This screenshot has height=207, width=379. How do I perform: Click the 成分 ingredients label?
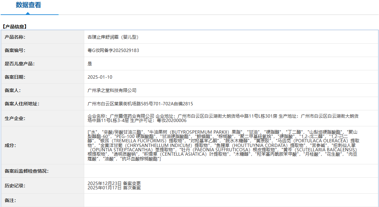click(x=10, y=145)
